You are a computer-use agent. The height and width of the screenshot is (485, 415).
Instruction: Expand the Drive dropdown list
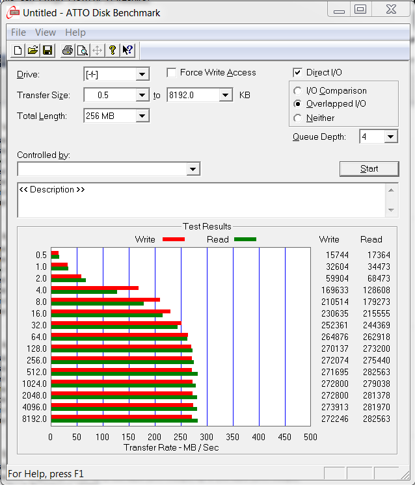point(142,75)
